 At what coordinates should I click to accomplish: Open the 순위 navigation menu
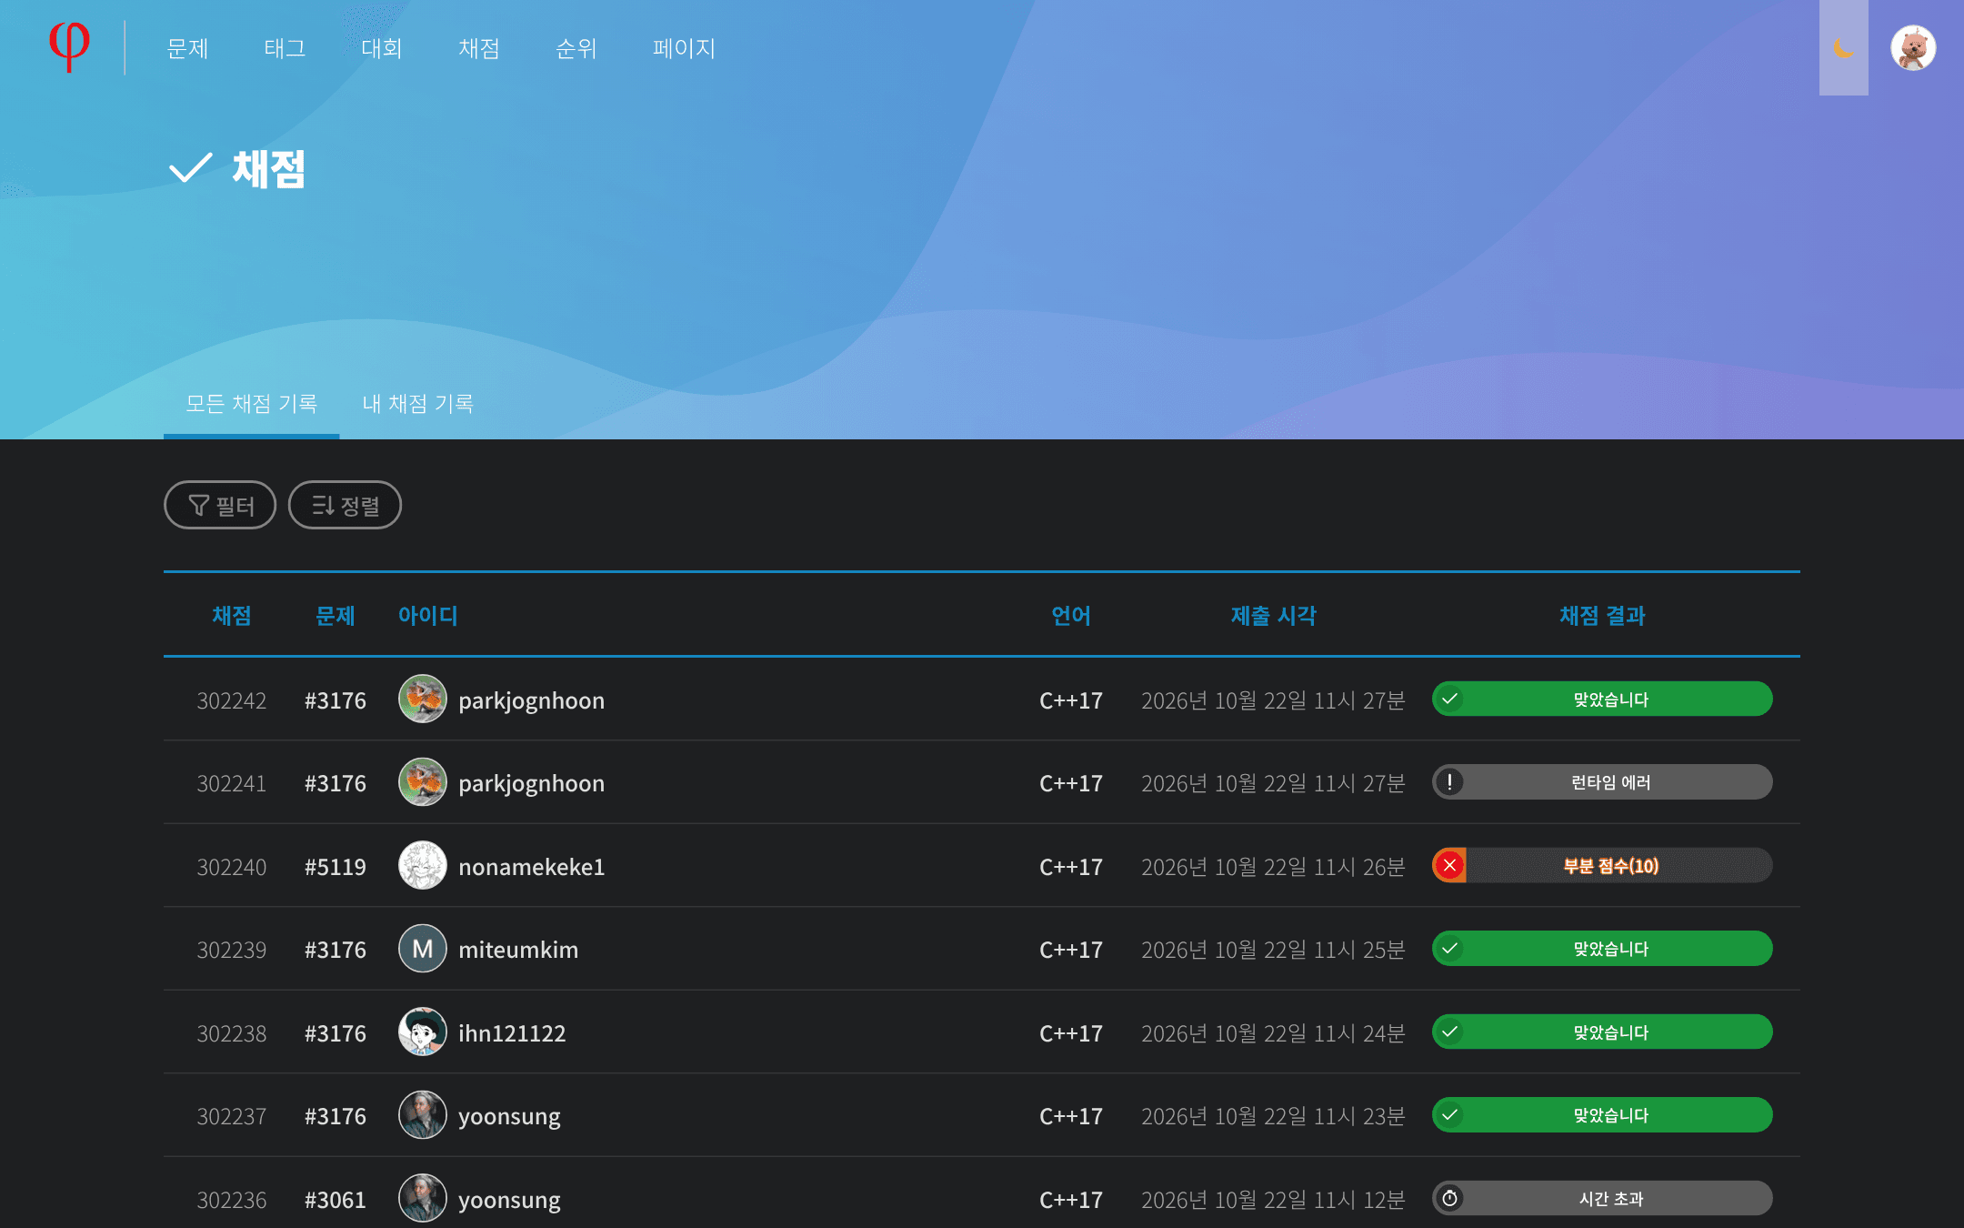tap(576, 48)
